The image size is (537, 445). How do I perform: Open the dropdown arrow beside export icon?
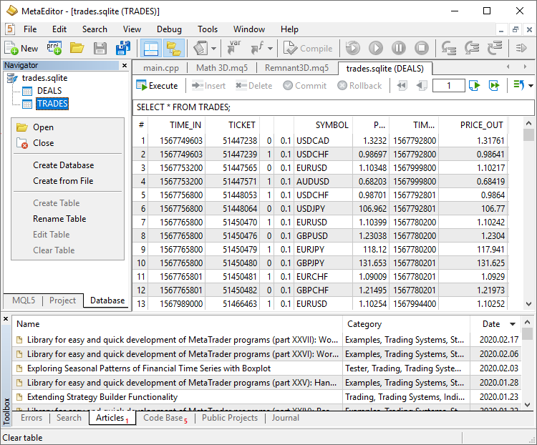[x=531, y=86]
